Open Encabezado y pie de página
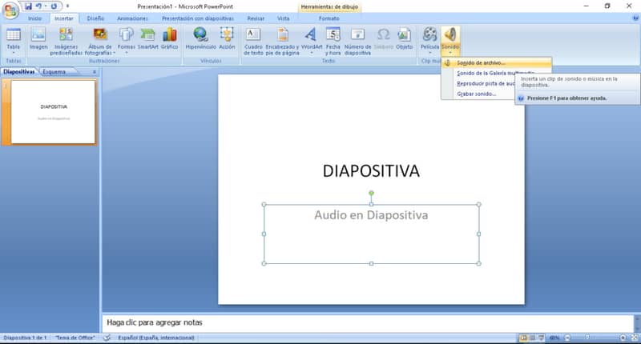The width and height of the screenshot is (641, 344). click(283, 42)
